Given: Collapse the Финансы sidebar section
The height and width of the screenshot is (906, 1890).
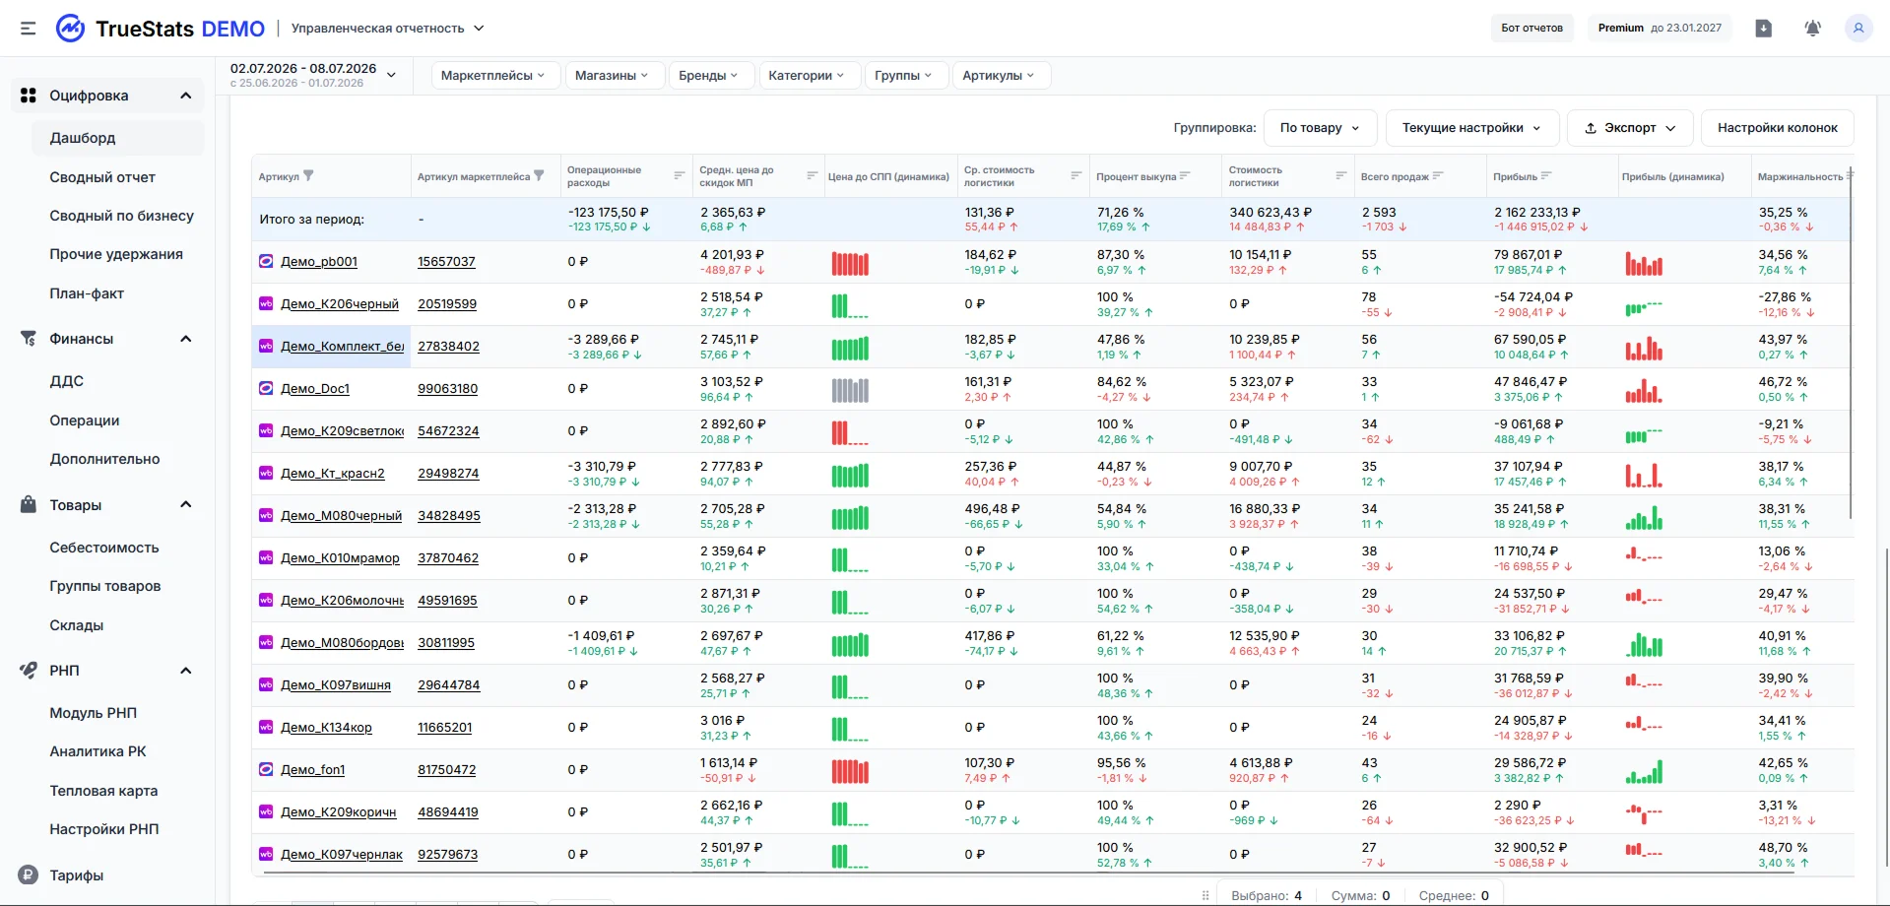Looking at the screenshot, I should point(185,339).
